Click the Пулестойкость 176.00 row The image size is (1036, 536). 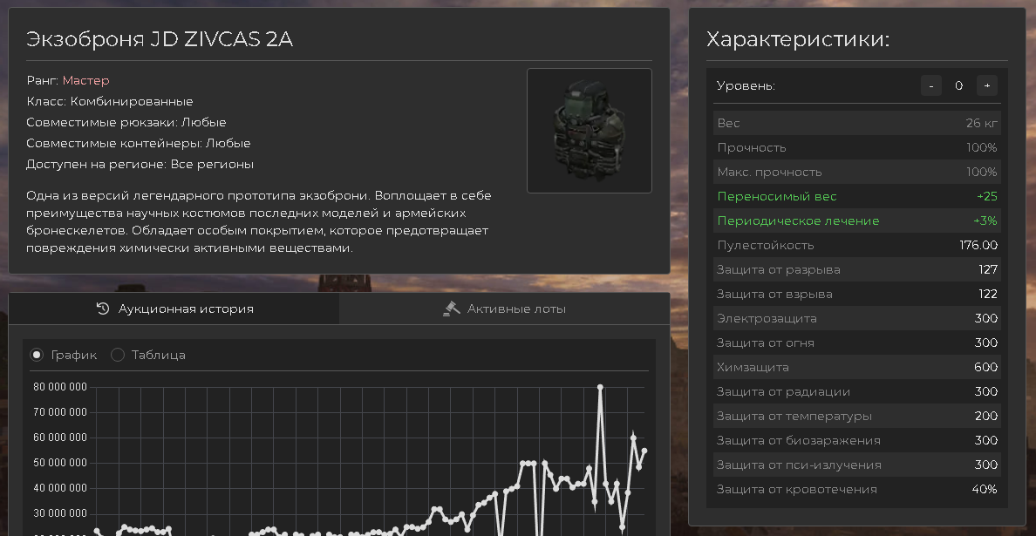click(x=857, y=245)
